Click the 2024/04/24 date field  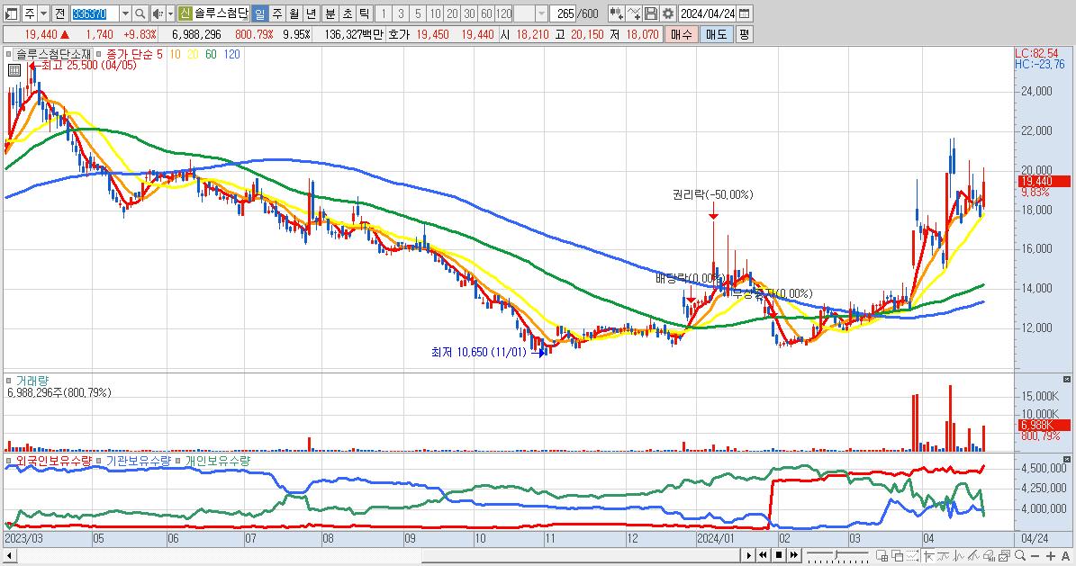tap(708, 13)
